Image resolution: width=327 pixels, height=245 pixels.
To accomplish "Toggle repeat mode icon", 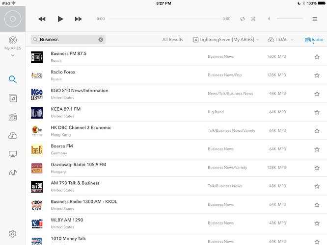I will pyautogui.click(x=242, y=19).
